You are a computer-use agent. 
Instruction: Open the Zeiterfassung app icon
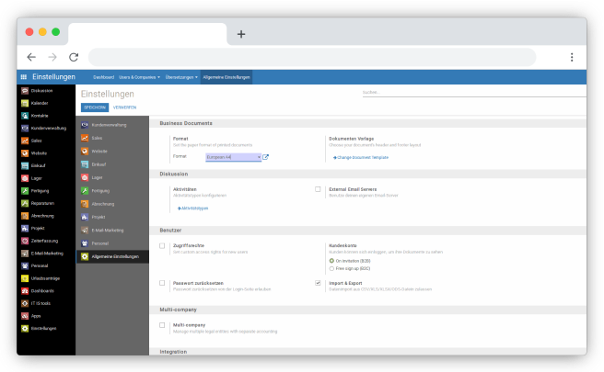click(x=25, y=240)
